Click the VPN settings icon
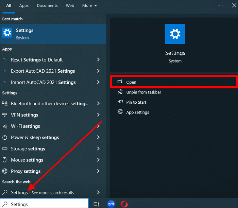 pos(5,115)
